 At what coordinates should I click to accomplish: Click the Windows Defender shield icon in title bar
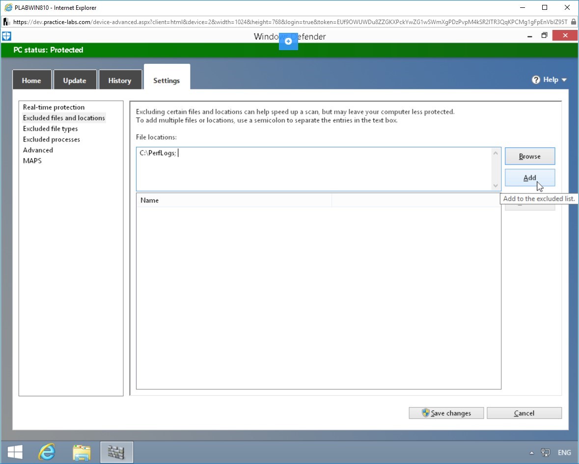pyautogui.click(x=7, y=36)
